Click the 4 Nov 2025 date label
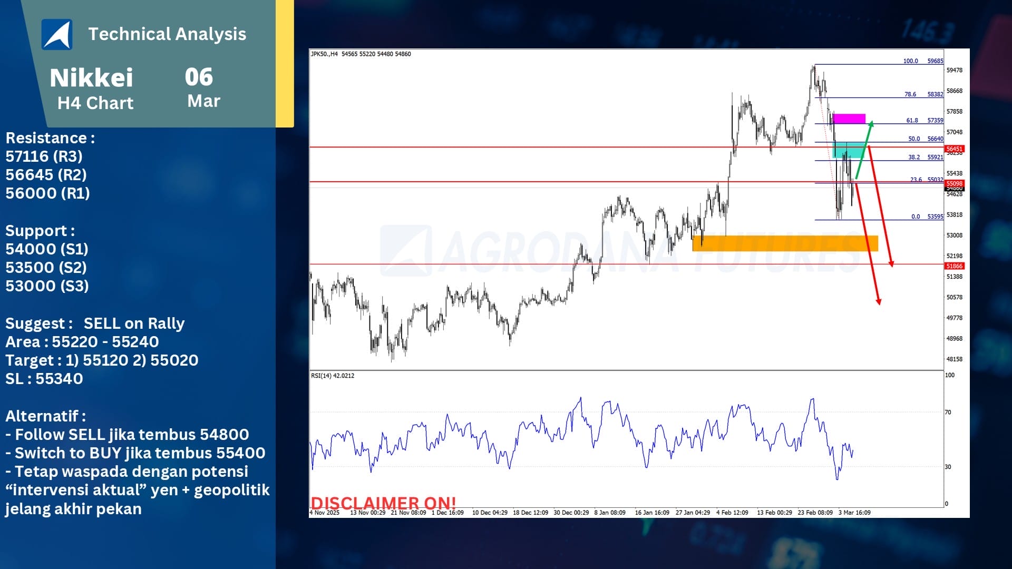 click(x=324, y=513)
